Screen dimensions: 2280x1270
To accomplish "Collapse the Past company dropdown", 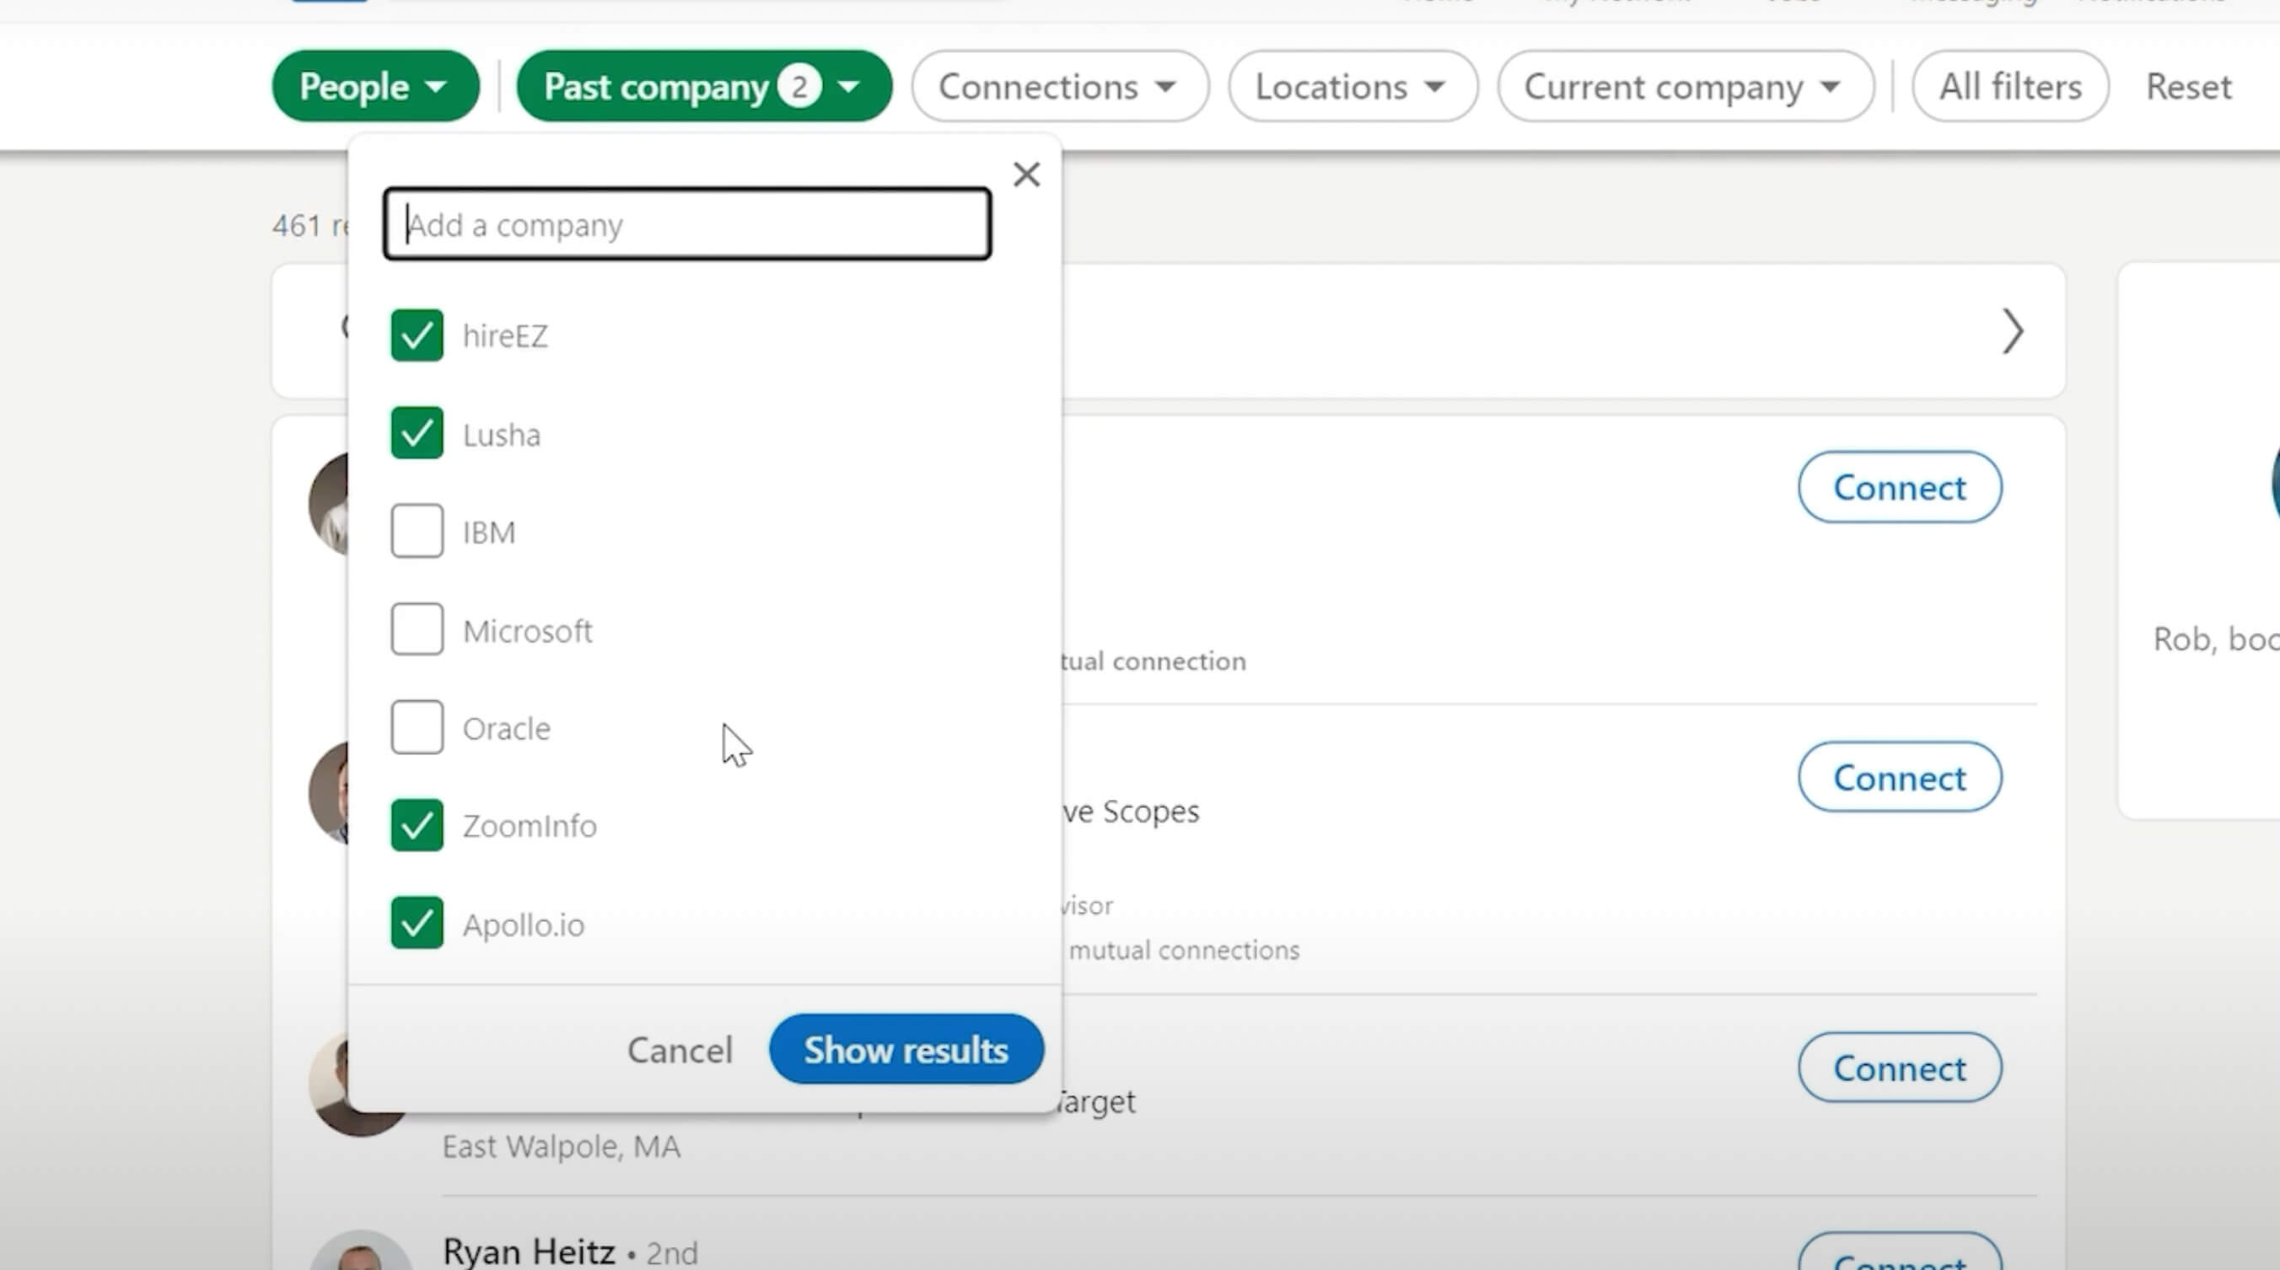I will (704, 87).
